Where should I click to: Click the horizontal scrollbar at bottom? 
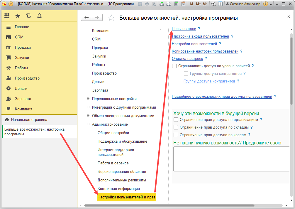169,205
